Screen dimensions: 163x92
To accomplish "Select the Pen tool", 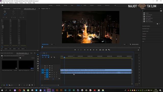I will [x=38, y=66].
